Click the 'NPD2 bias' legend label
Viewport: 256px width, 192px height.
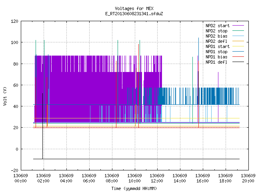coord(216,36)
